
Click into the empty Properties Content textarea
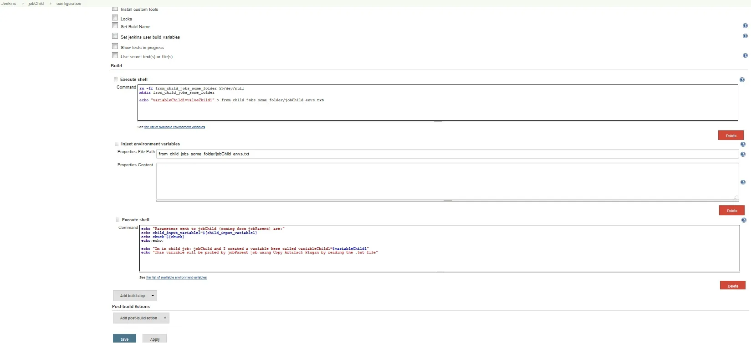click(x=447, y=181)
